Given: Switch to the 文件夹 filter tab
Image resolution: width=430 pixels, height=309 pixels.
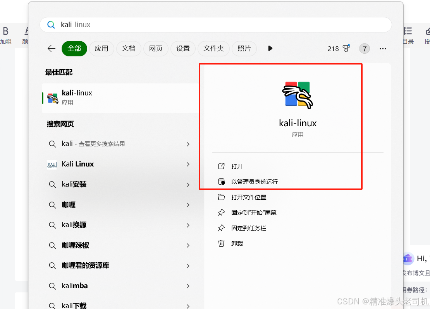Looking at the screenshot, I should click(x=213, y=49).
